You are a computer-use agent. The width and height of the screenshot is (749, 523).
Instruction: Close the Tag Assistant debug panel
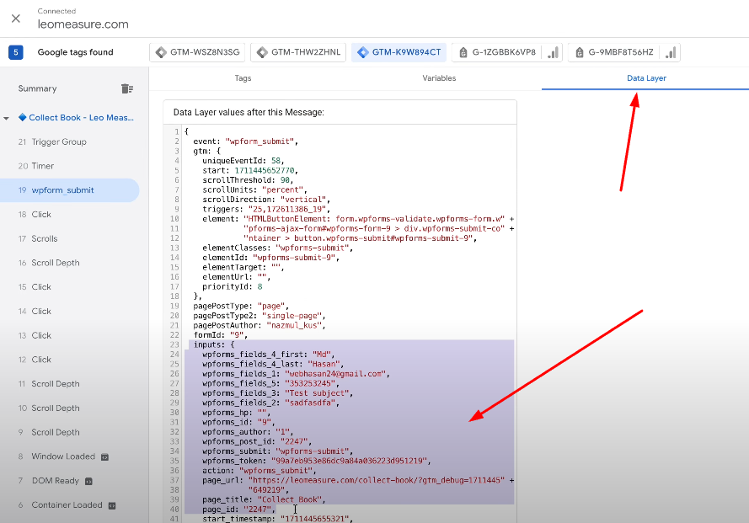click(16, 19)
